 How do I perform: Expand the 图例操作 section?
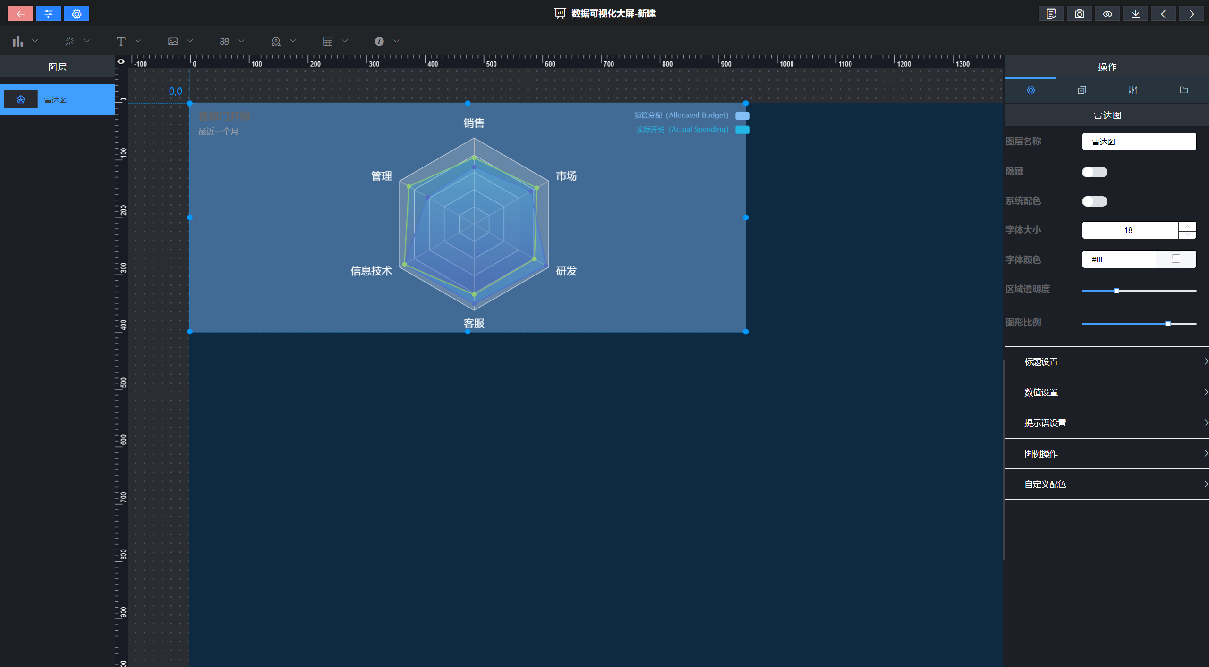point(1107,454)
